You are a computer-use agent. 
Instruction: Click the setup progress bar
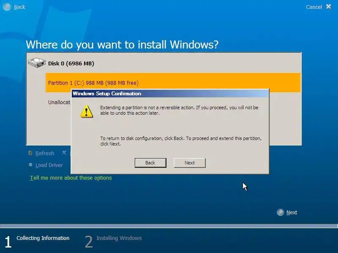click(169, 226)
